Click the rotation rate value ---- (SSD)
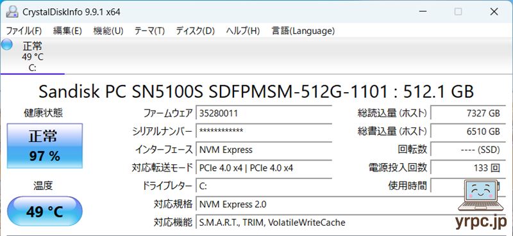Image resolution: width=513 pixels, height=236 pixels. coord(467,150)
